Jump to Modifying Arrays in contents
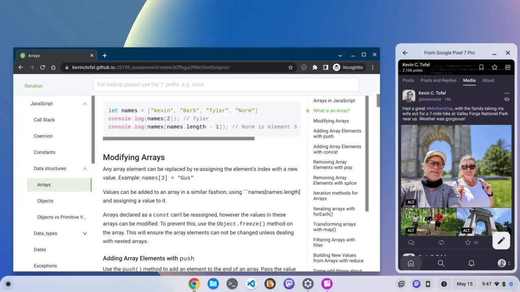 [331, 121]
